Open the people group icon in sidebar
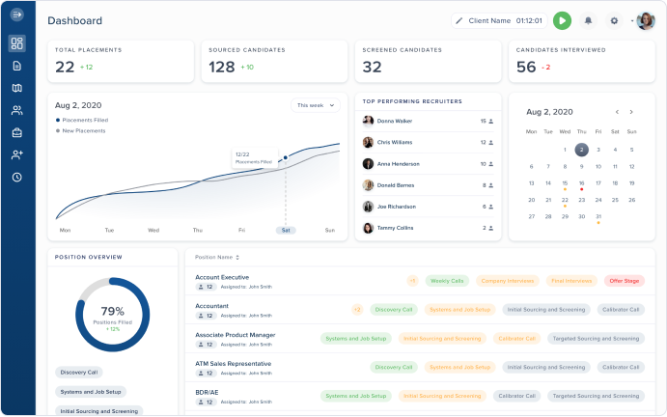 (17, 111)
